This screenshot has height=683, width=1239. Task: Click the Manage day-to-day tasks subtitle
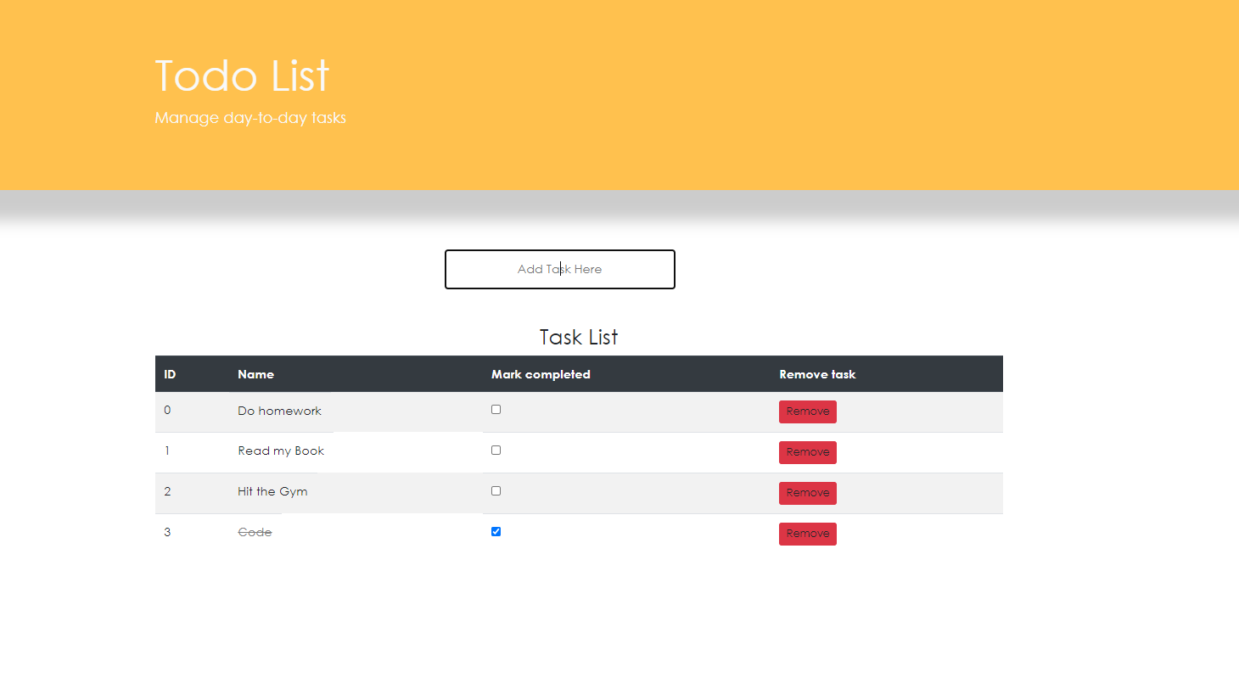coord(249,117)
